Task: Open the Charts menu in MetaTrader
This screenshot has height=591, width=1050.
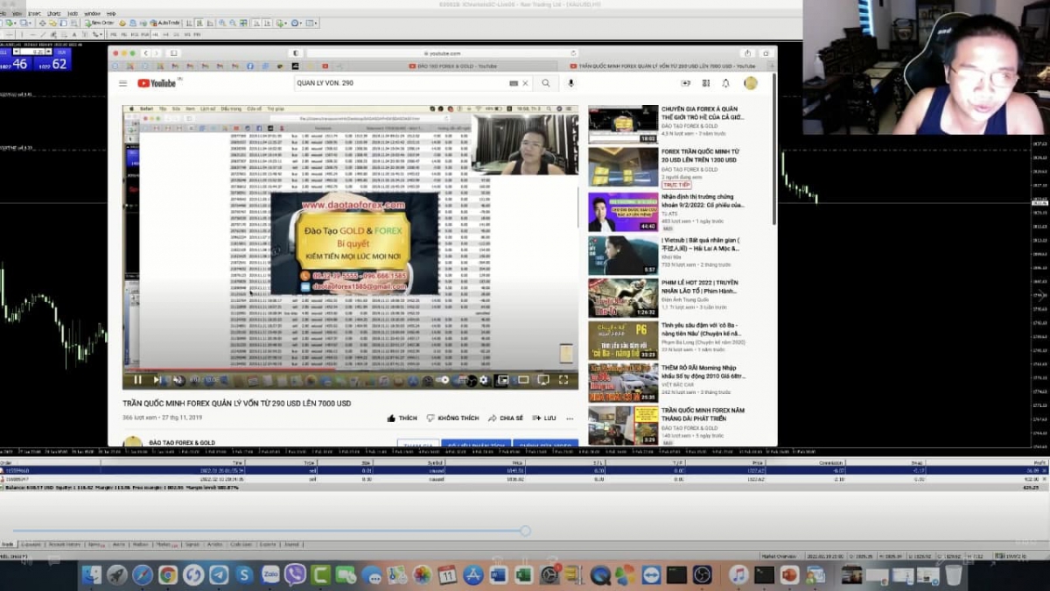Action: pos(53,14)
